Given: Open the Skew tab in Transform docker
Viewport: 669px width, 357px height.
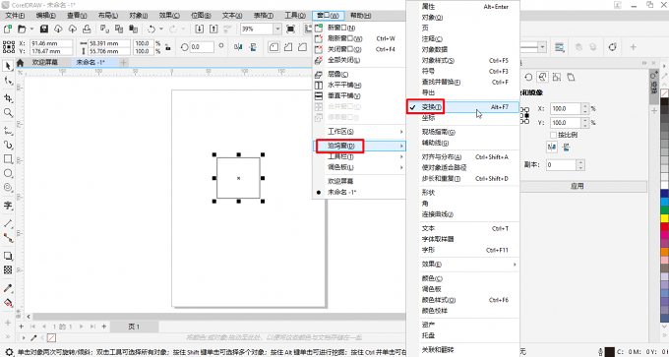Looking at the screenshot, I should (571, 77).
